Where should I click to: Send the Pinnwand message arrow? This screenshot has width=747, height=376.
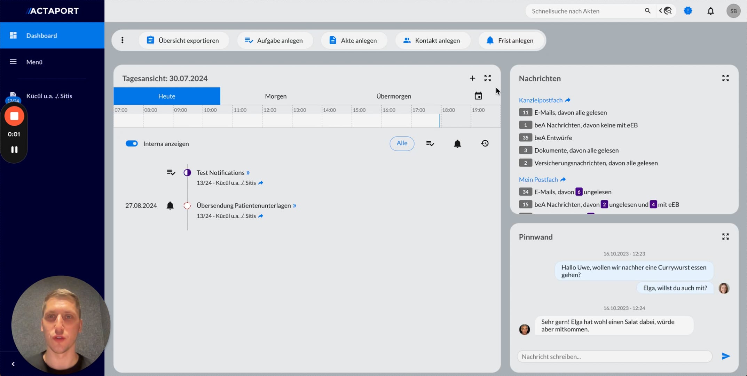coord(725,356)
